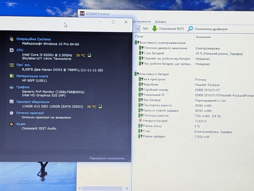
Task: Click battery icon beside Серійний номер
Action: [141, 89]
